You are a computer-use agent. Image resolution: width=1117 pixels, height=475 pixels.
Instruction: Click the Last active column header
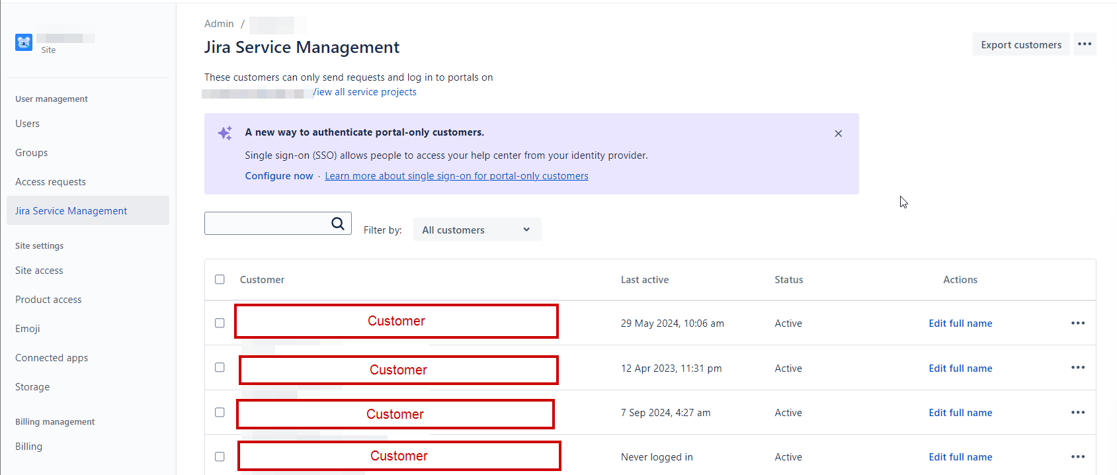coord(645,280)
